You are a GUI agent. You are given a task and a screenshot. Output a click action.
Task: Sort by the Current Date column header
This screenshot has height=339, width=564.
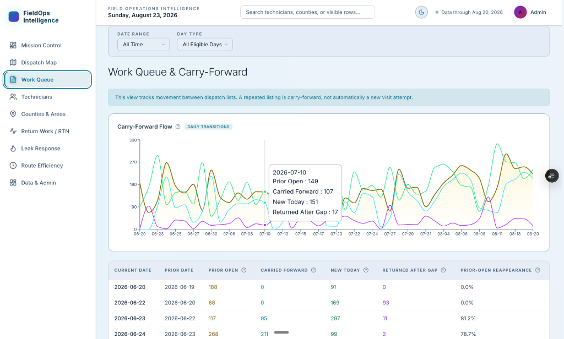pos(133,270)
